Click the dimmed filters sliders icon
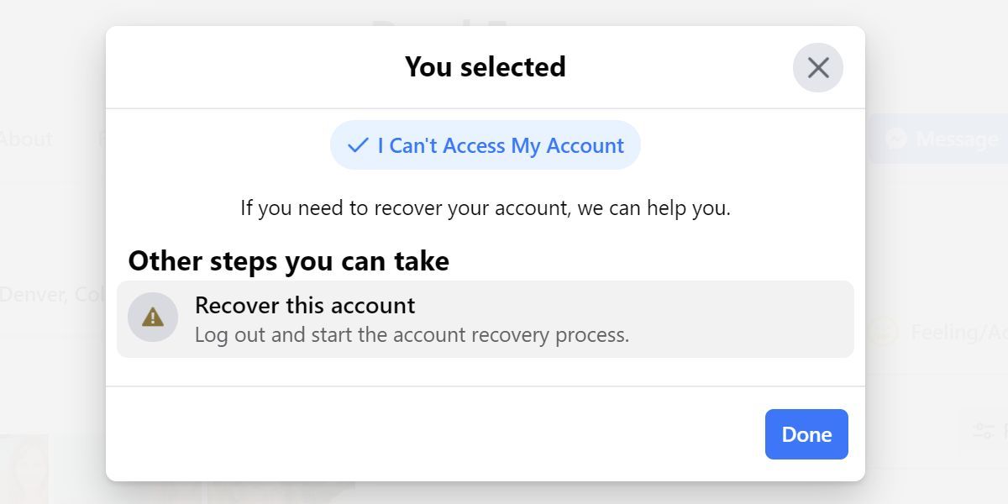 point(984,431)
